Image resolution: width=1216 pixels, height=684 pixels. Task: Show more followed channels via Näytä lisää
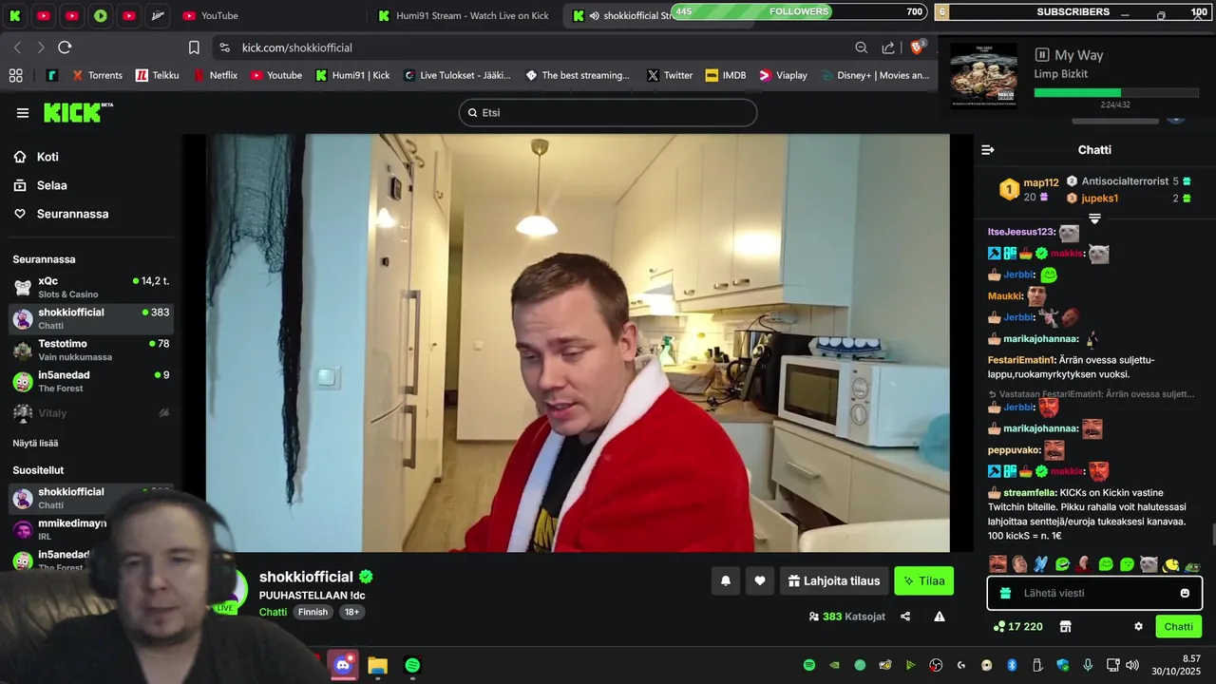(x=35, y=443)
